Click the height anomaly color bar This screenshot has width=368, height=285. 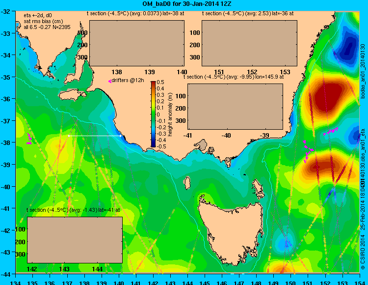153,114
